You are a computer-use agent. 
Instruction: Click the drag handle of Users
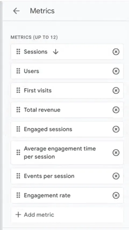18,71
